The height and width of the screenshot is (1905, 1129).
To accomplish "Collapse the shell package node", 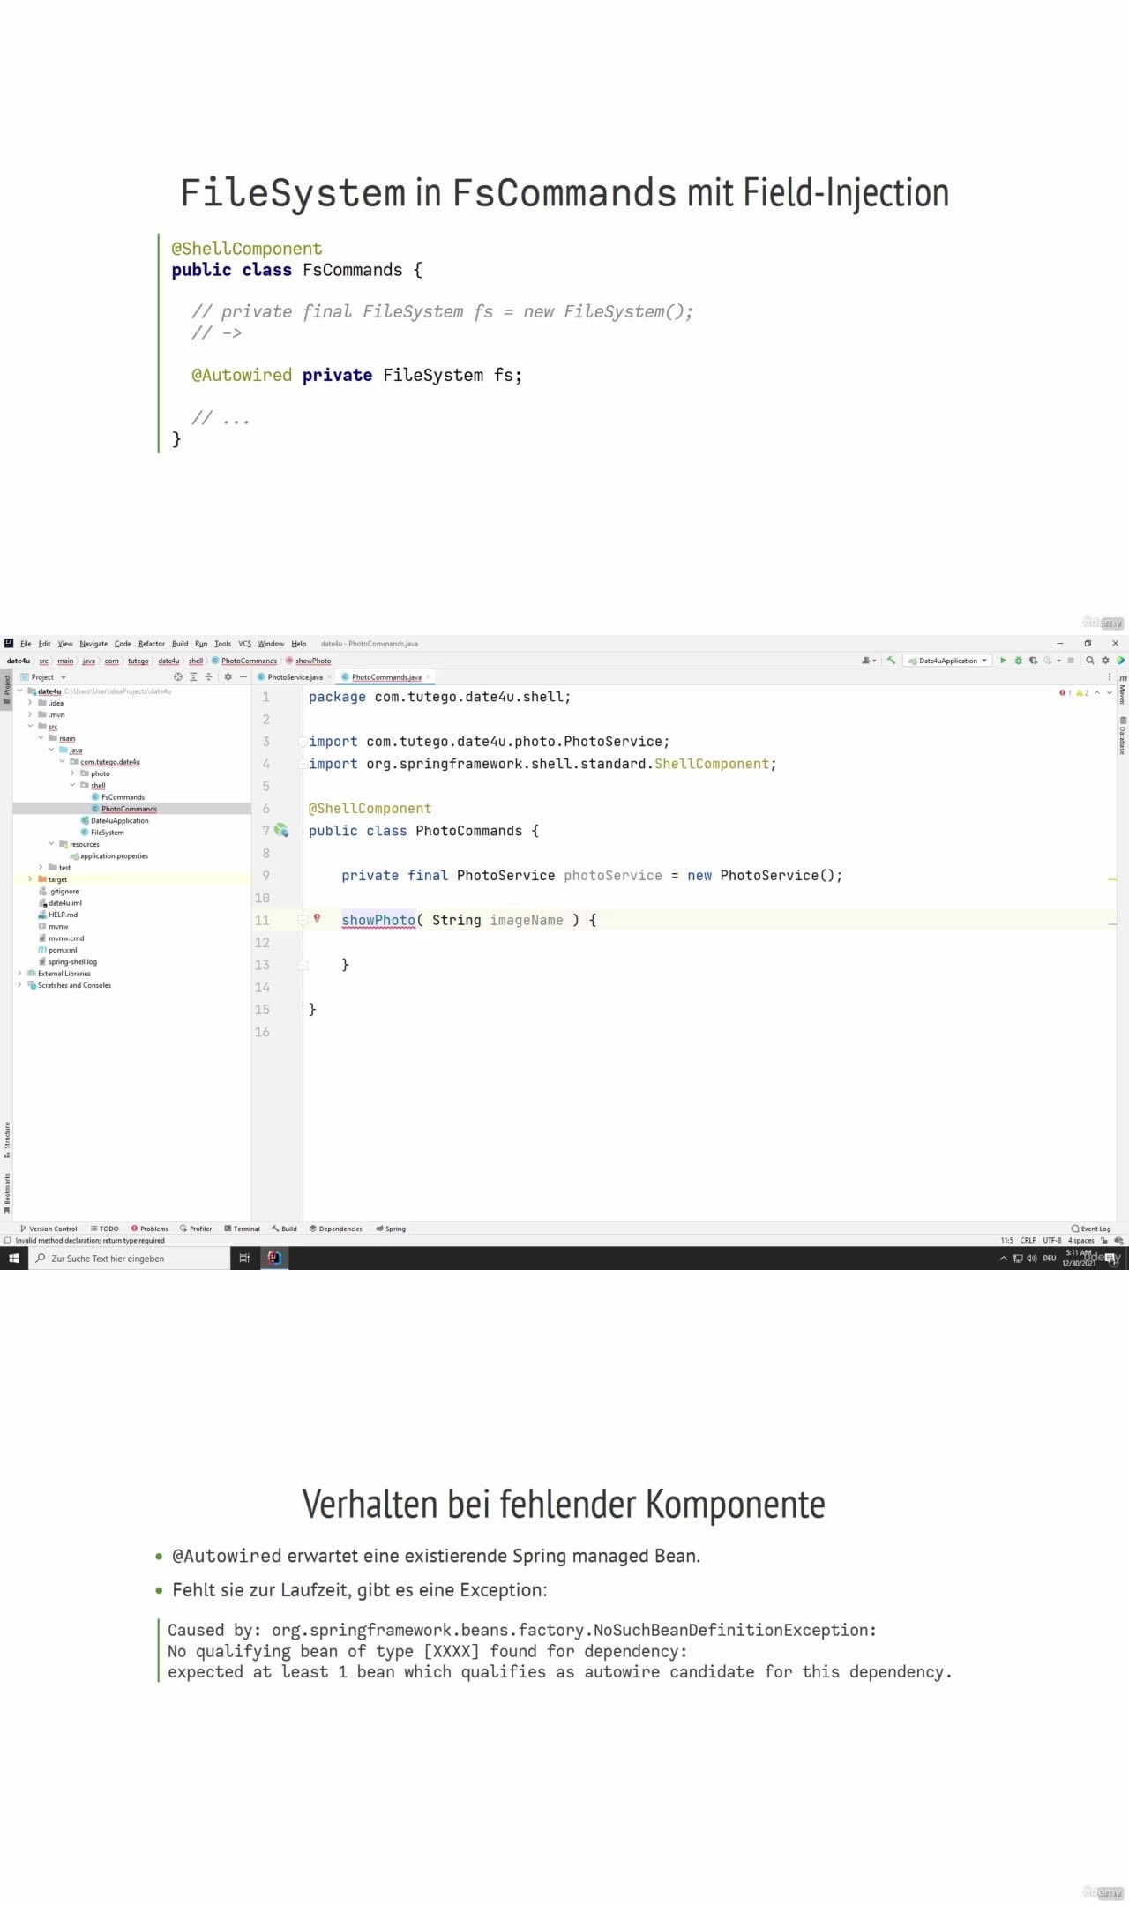I will click(x=72, y=785).
